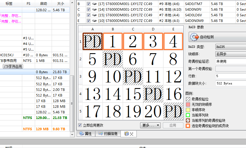Click the pink 无效的块顺序 legend swatch
Screen dimensions: 246x148
188,104
